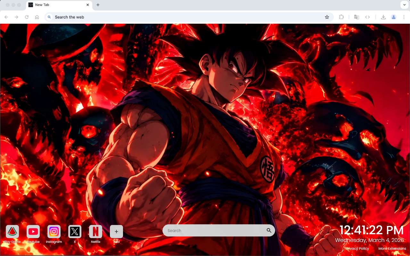Bookmark this tab with the star icon
410x256 pixels.
[327, 17]
